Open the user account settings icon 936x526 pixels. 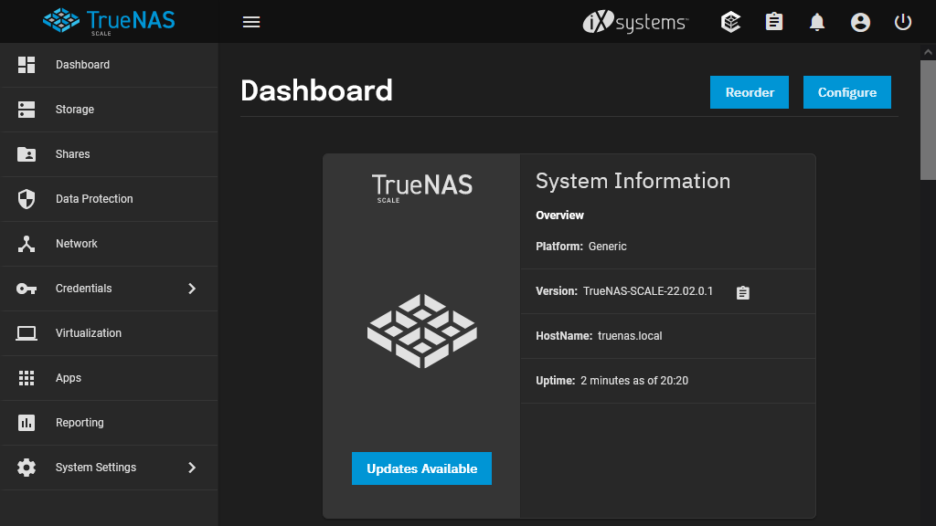pyautogui.click(x=860, y=22)
